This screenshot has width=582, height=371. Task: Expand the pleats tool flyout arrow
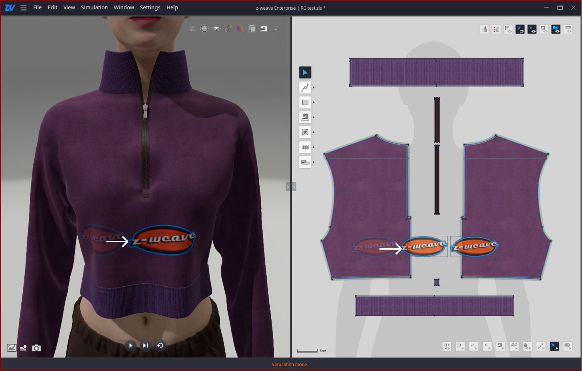314,147
